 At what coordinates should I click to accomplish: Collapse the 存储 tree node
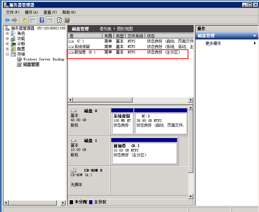point(7,54)
